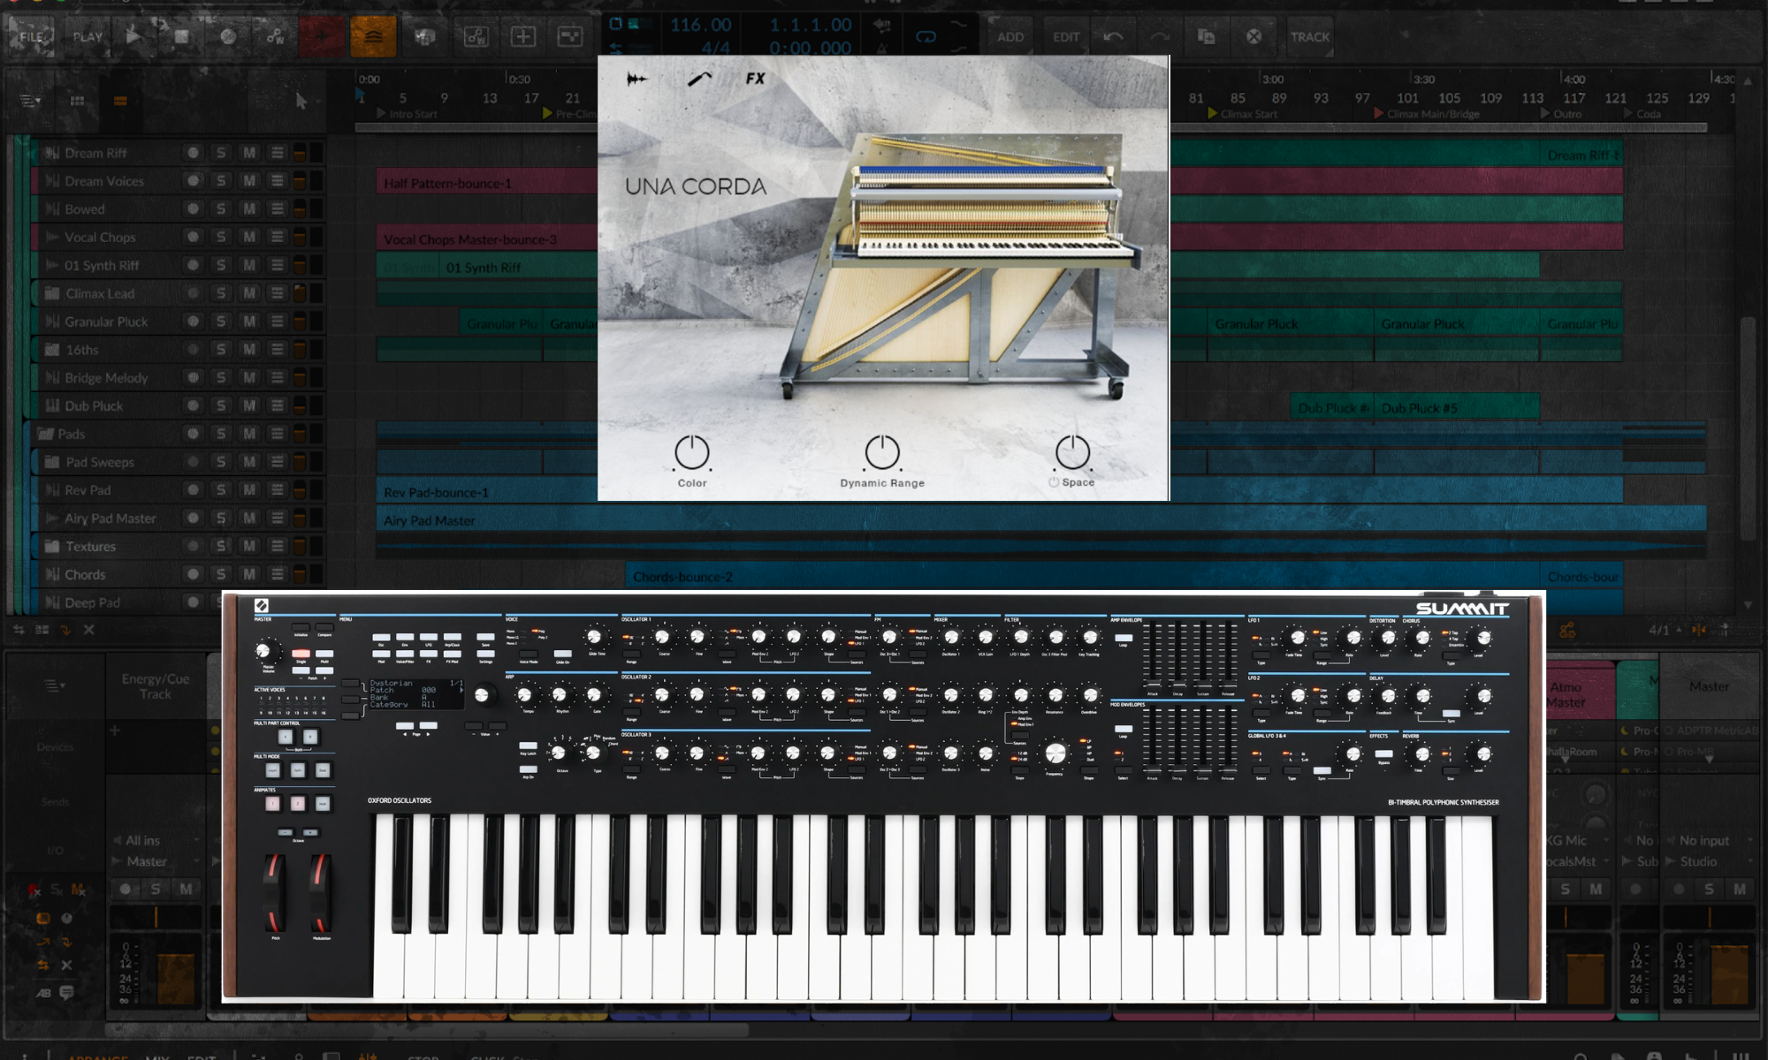Toggle the orange overdub launcher button
The image size is (1768, 1060).
(373, 36)
